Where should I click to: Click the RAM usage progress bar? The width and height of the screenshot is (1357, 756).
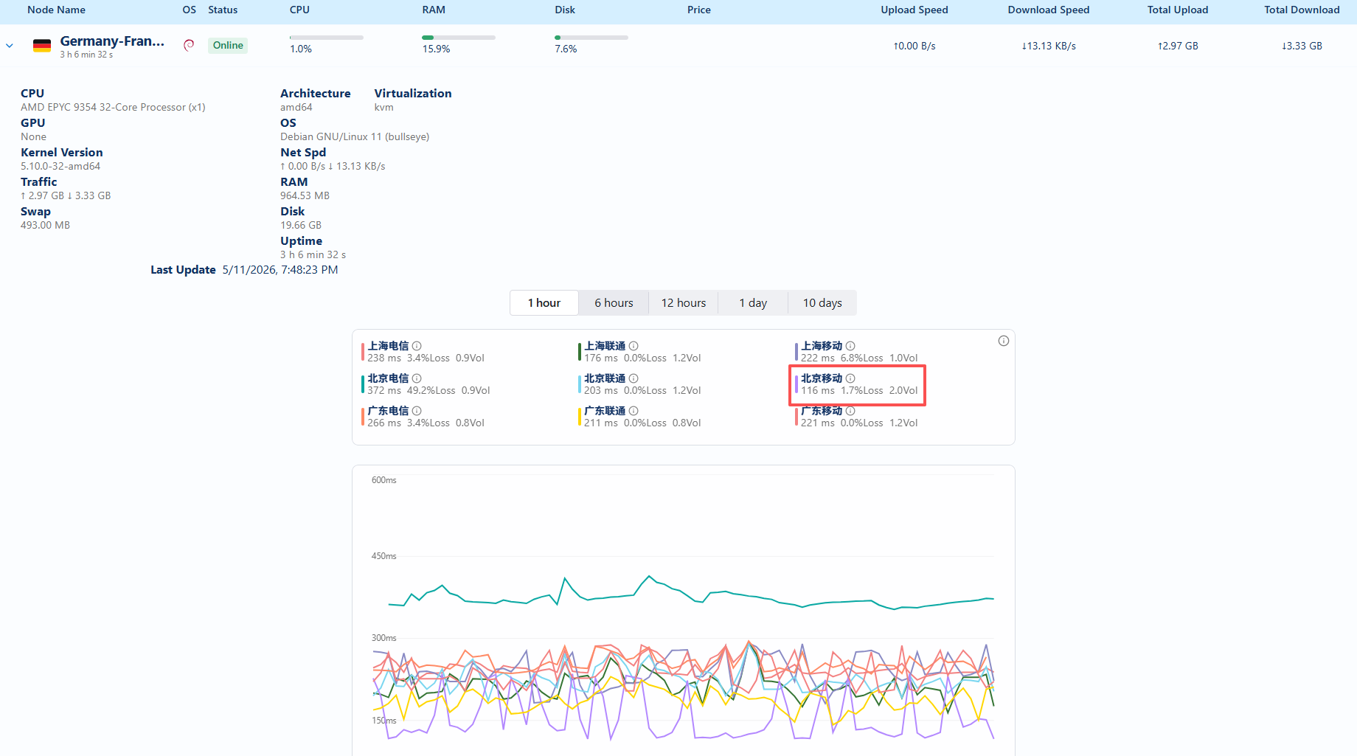click(x=459, y=38)
